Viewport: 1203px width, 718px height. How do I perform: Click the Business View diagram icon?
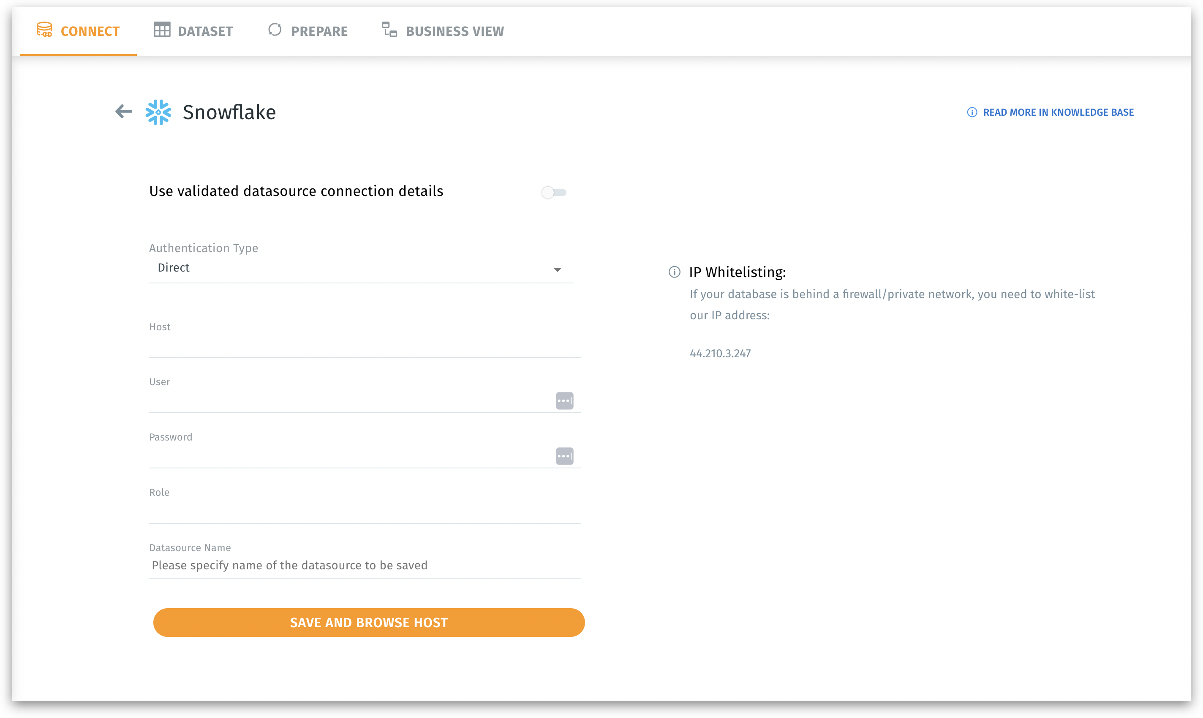(x=389, y=30)
